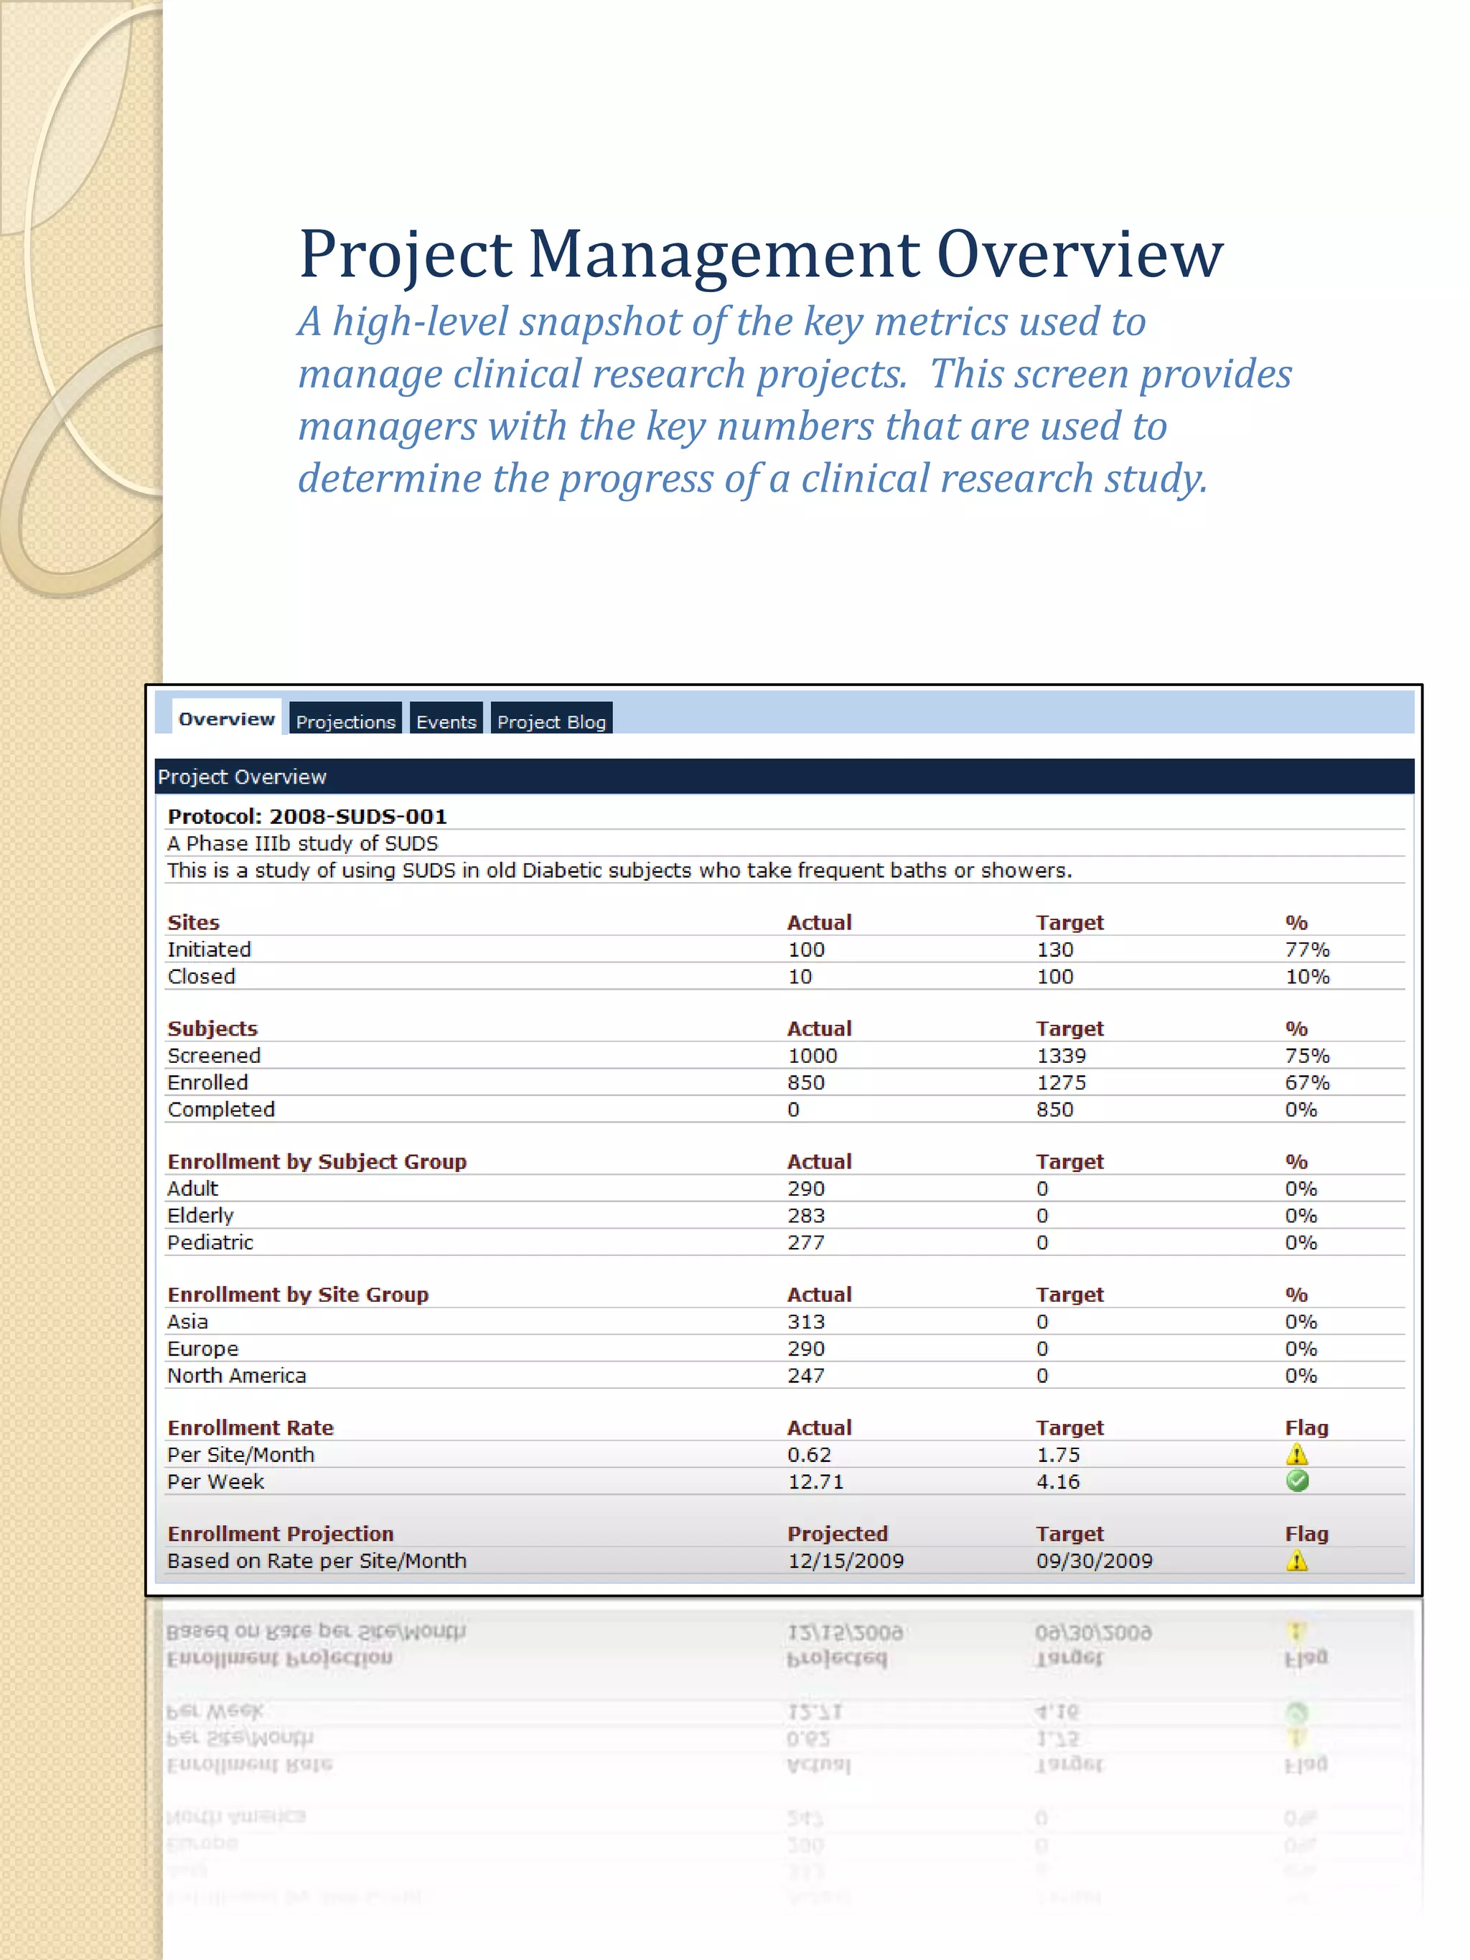The height and width of the screenshot is (1960, 1470).
Task: Click the Per Week green check flag icon
Action: (1297, 1481)
